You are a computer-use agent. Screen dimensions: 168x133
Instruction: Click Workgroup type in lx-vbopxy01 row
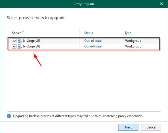(133, 41)
